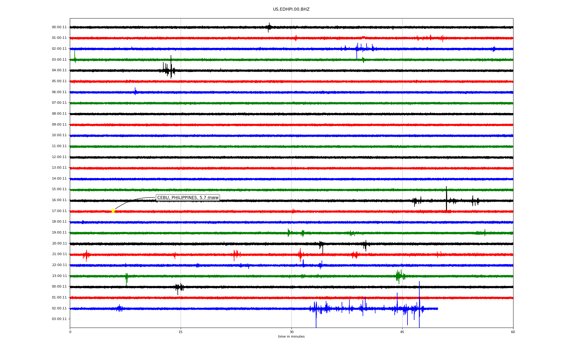The image size is (583, 364).
Task: Click the 21:00:11 row time label
Action: pos(59,254)
